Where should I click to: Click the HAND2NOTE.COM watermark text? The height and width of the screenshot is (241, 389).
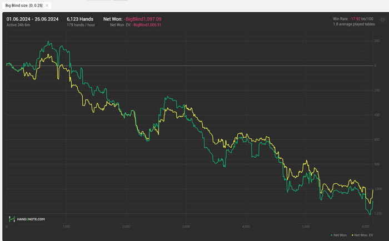point(31,219)
